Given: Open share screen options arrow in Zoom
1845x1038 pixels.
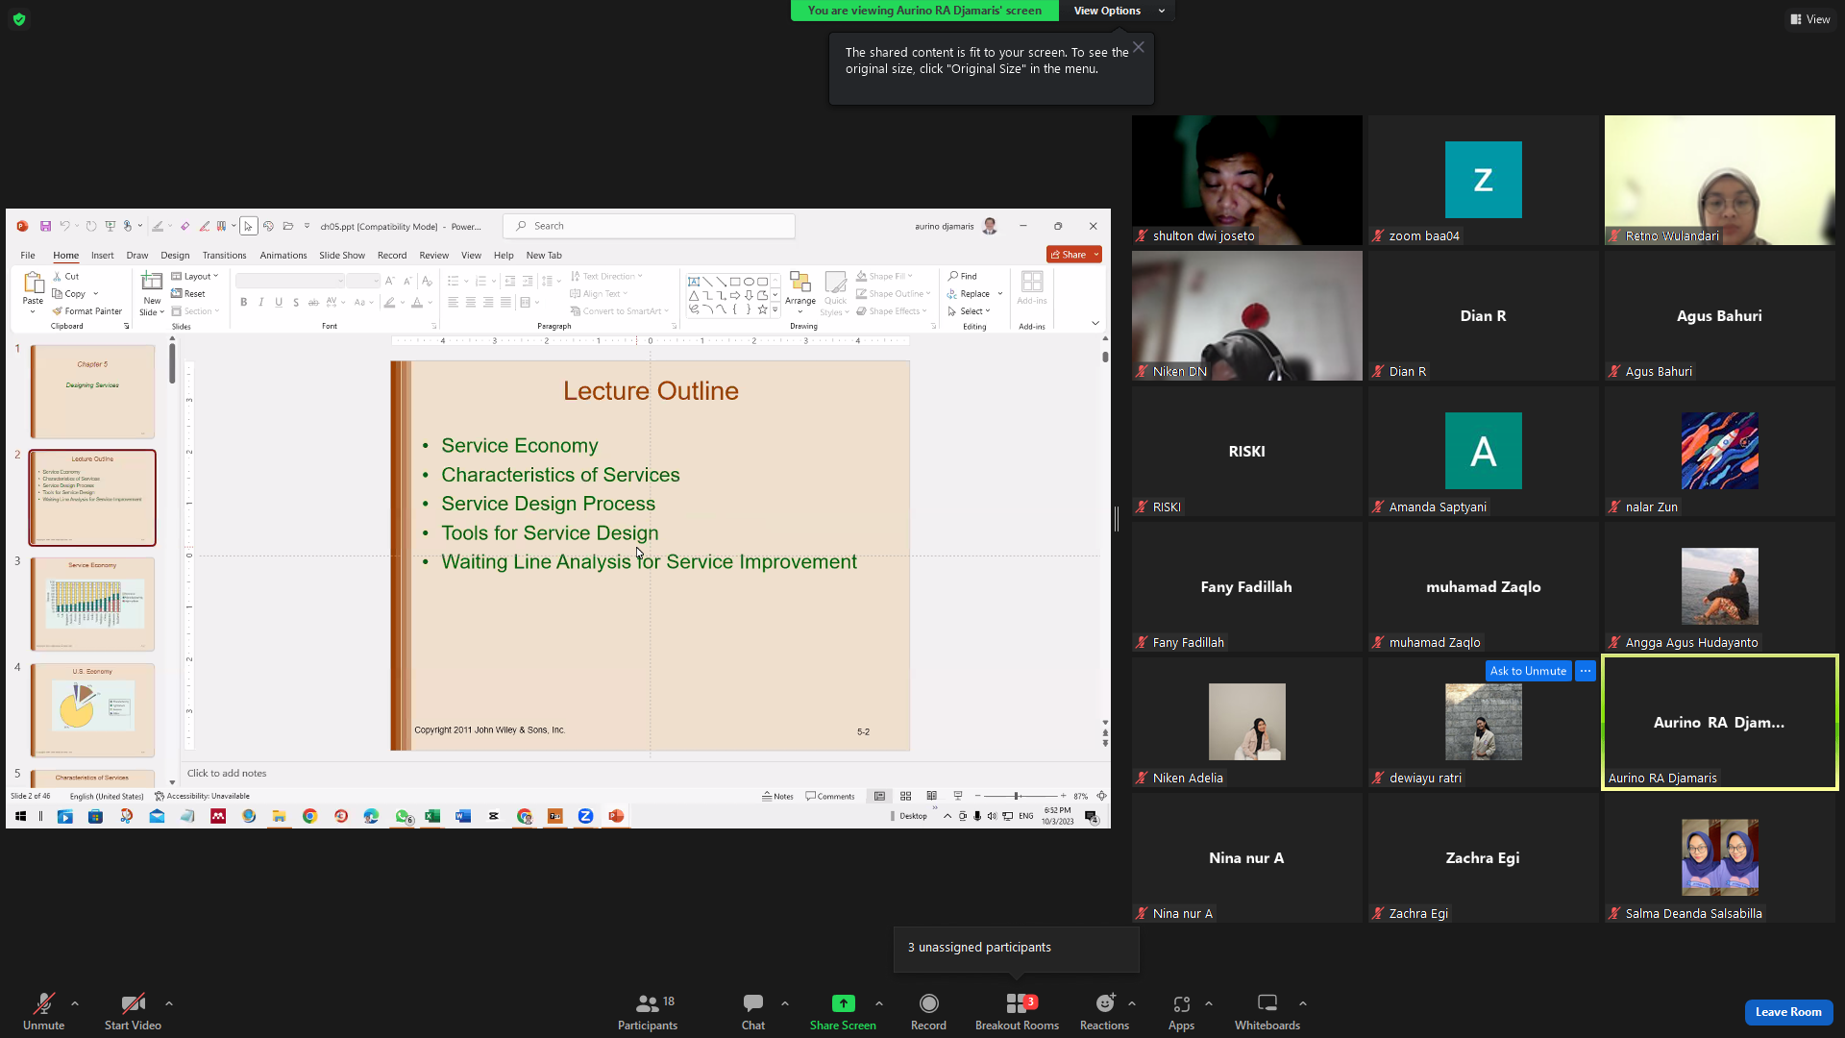Looking at the screenshot, I should [879, 1003].
